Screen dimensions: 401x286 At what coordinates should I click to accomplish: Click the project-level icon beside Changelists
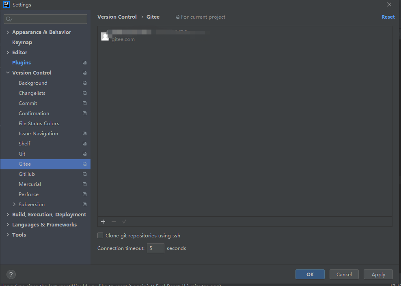(x=85, y=93)
